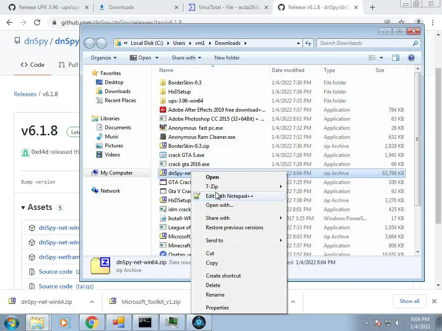The image size is (442, 331).
Task: Open a new Chrome tab
Action: tap(373, 7)
